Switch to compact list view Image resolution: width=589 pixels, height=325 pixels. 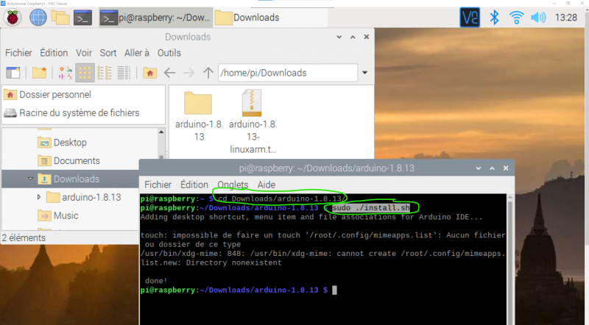pyautogui.click(x=105, y=73)
